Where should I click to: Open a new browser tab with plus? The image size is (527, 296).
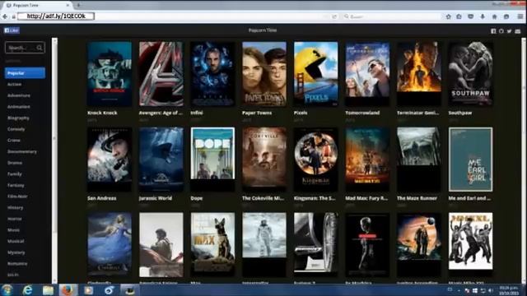click(x=78, y=6)
